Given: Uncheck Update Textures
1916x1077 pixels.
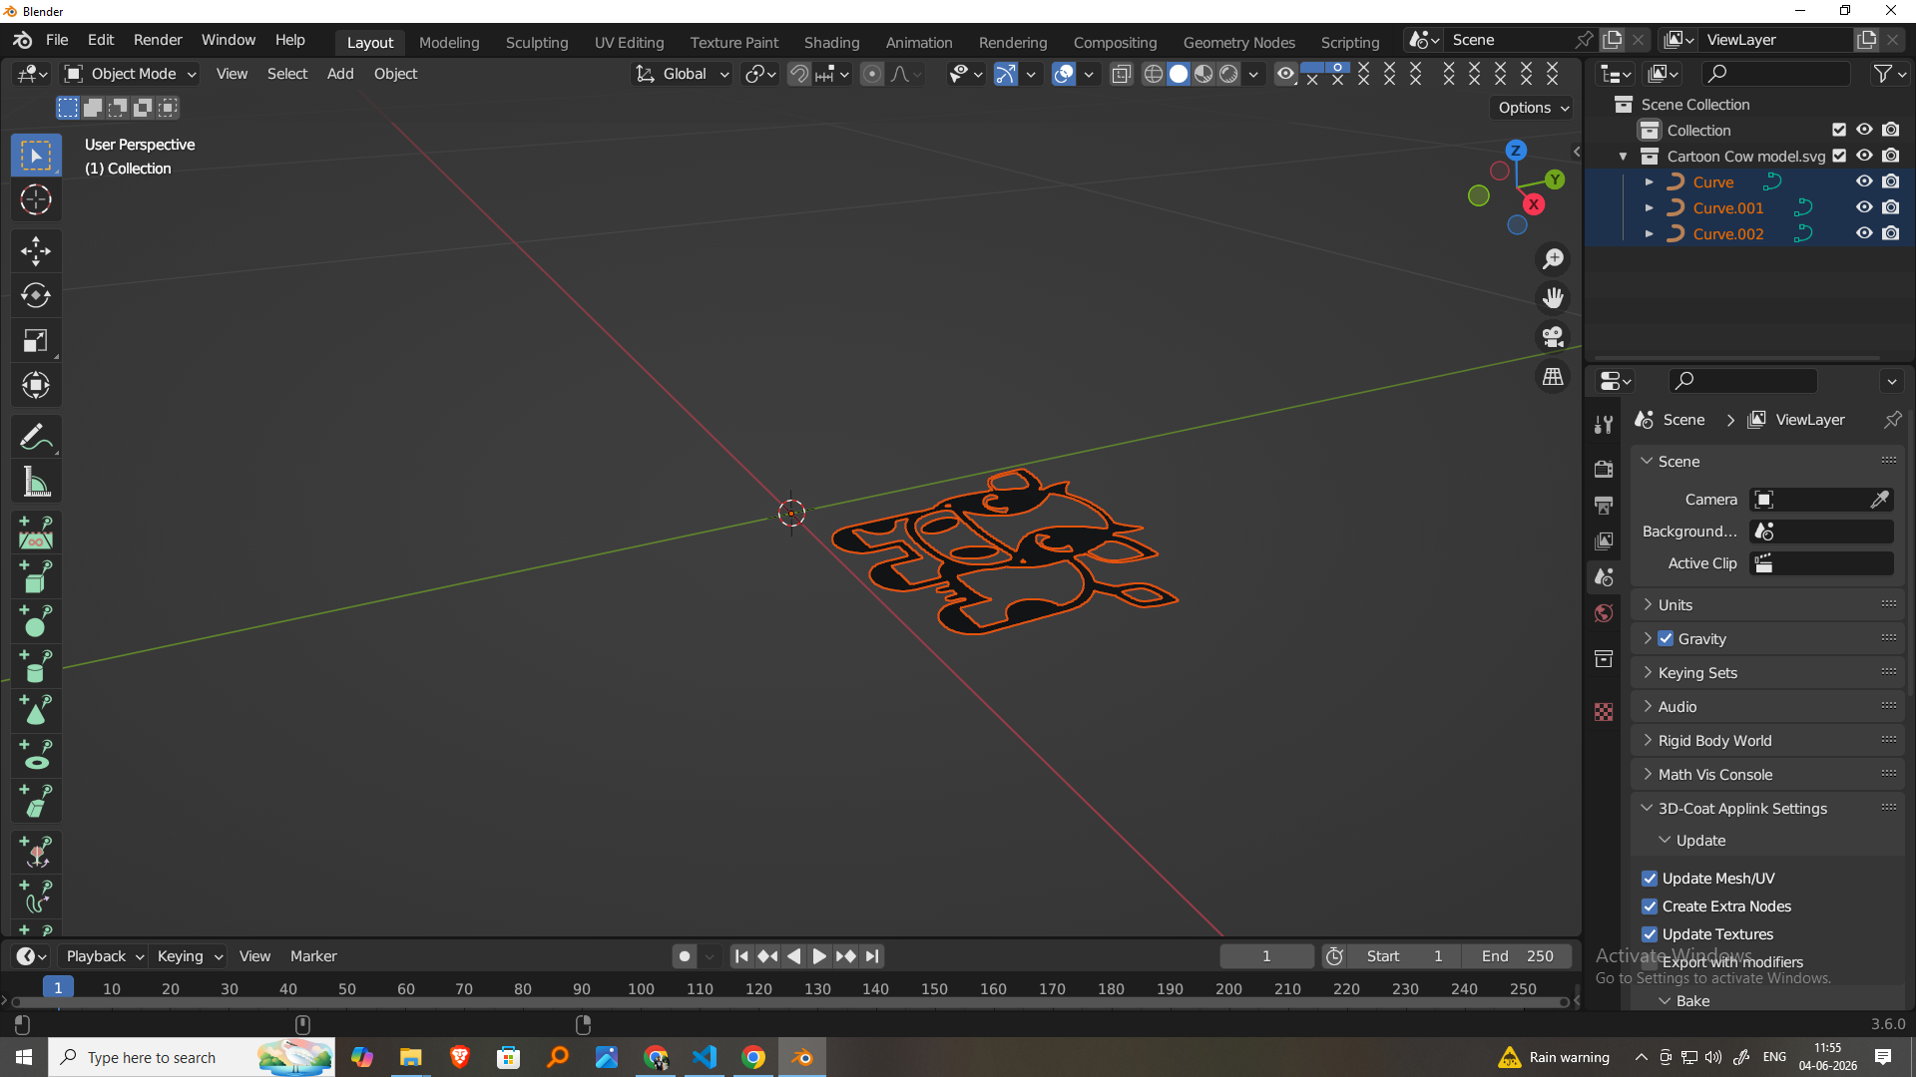Looking at the screenshot, I should [x=1650, y=934].
